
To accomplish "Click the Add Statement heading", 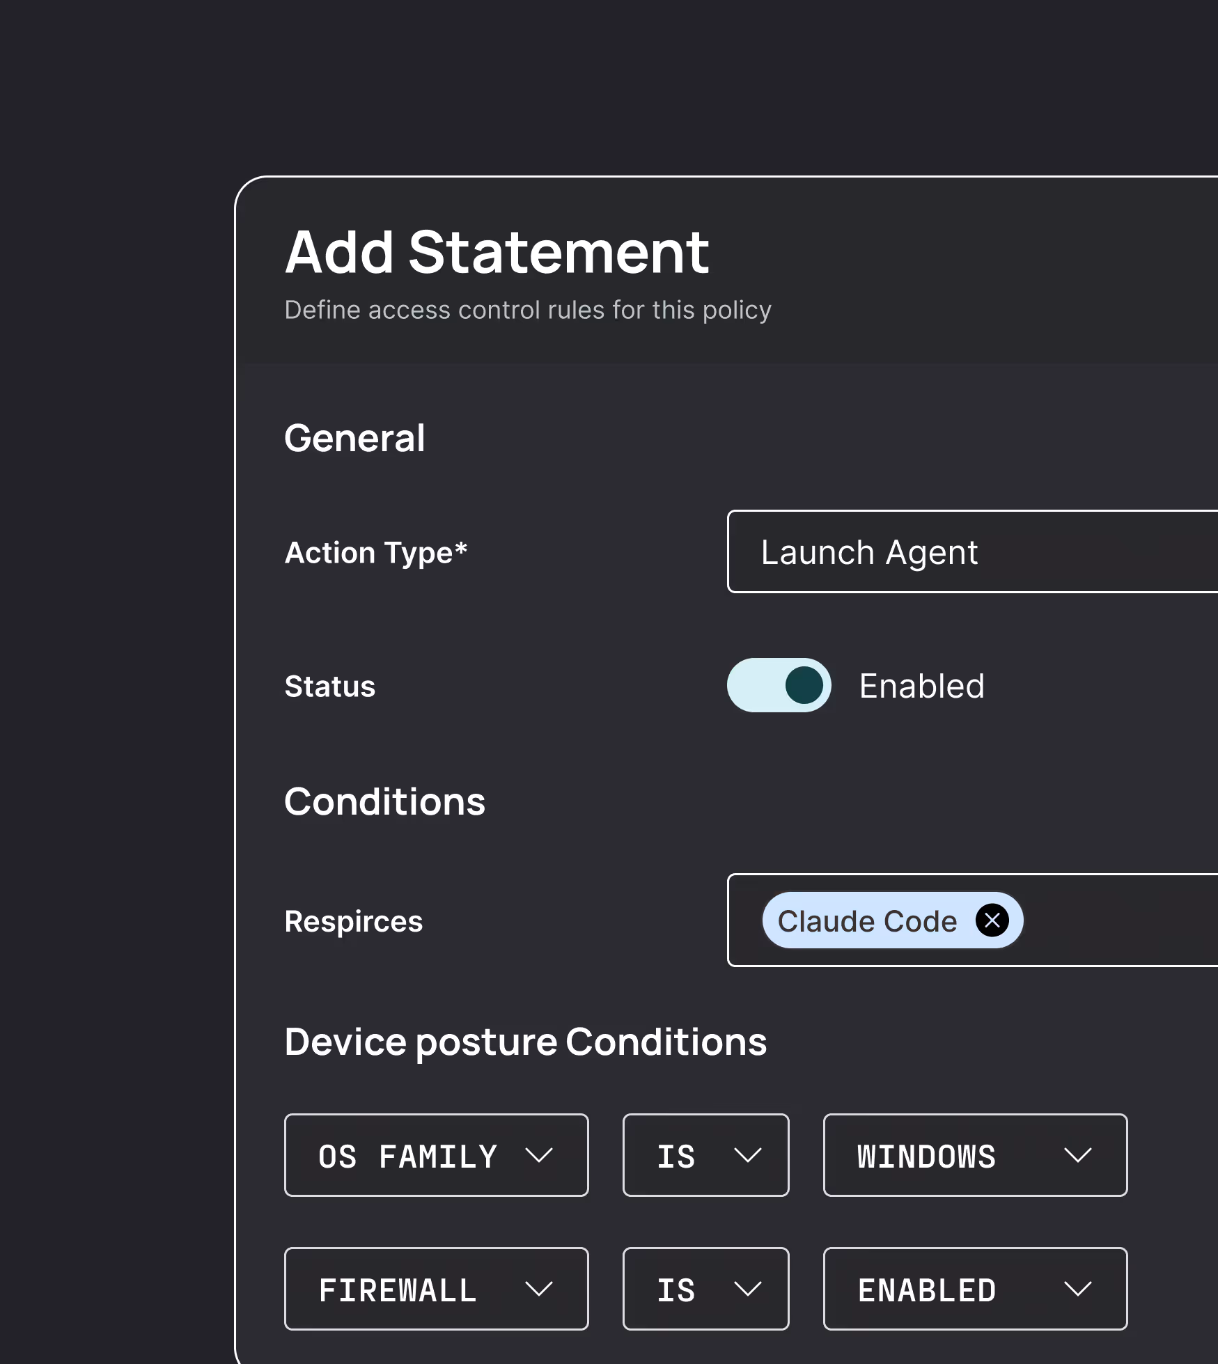I will pyautogui.click(x=497, y=252).
